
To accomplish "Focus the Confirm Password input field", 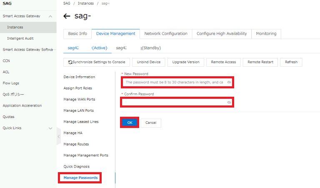I will [x=174, y=102].
